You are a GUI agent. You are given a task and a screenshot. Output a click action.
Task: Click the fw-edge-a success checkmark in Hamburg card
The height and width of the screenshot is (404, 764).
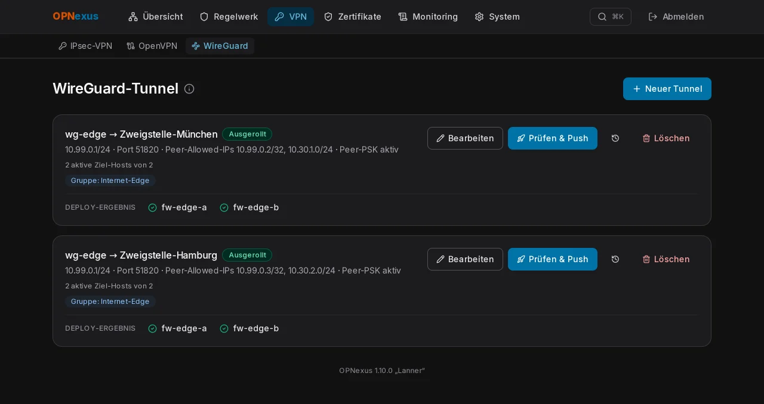tap(152, 328)
